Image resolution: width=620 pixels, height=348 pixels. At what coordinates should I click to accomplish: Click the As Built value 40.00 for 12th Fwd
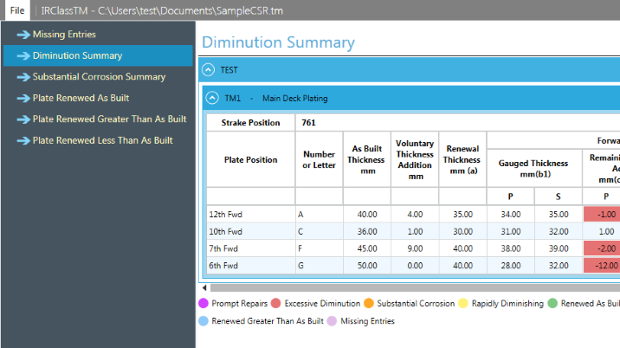click(367, 215)
